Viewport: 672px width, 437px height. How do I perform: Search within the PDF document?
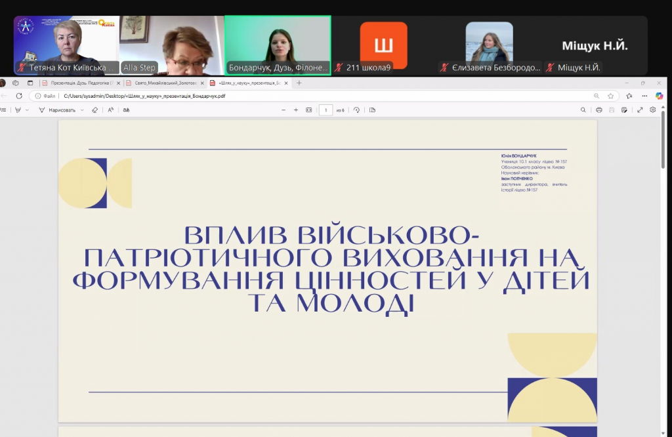583,110
